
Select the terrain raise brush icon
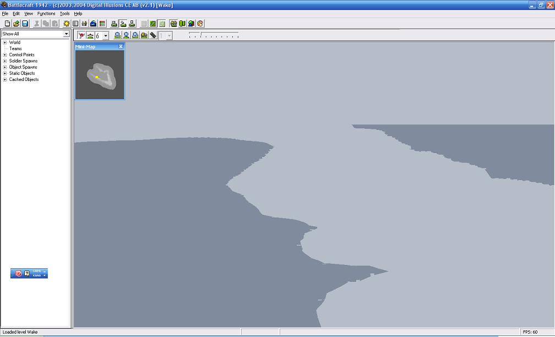[x=90, y=35]
